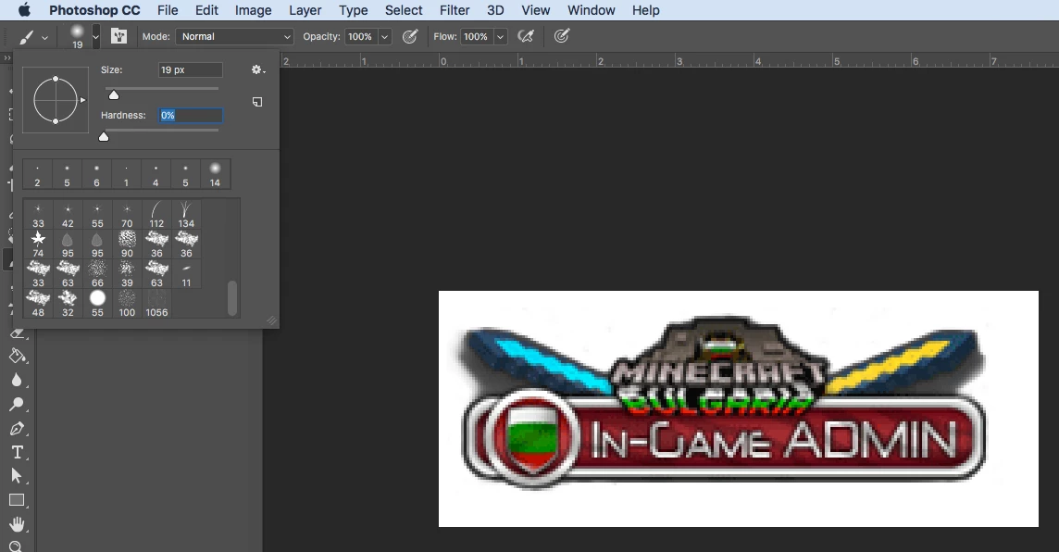1059x552 pixels.
Task: Click the Opacity value field
Action: pos(361,36)
